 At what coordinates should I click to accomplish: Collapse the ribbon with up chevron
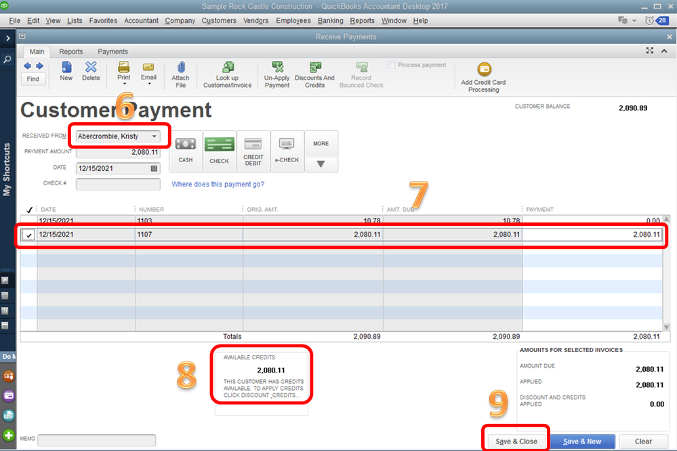click(x=664, y=51)
